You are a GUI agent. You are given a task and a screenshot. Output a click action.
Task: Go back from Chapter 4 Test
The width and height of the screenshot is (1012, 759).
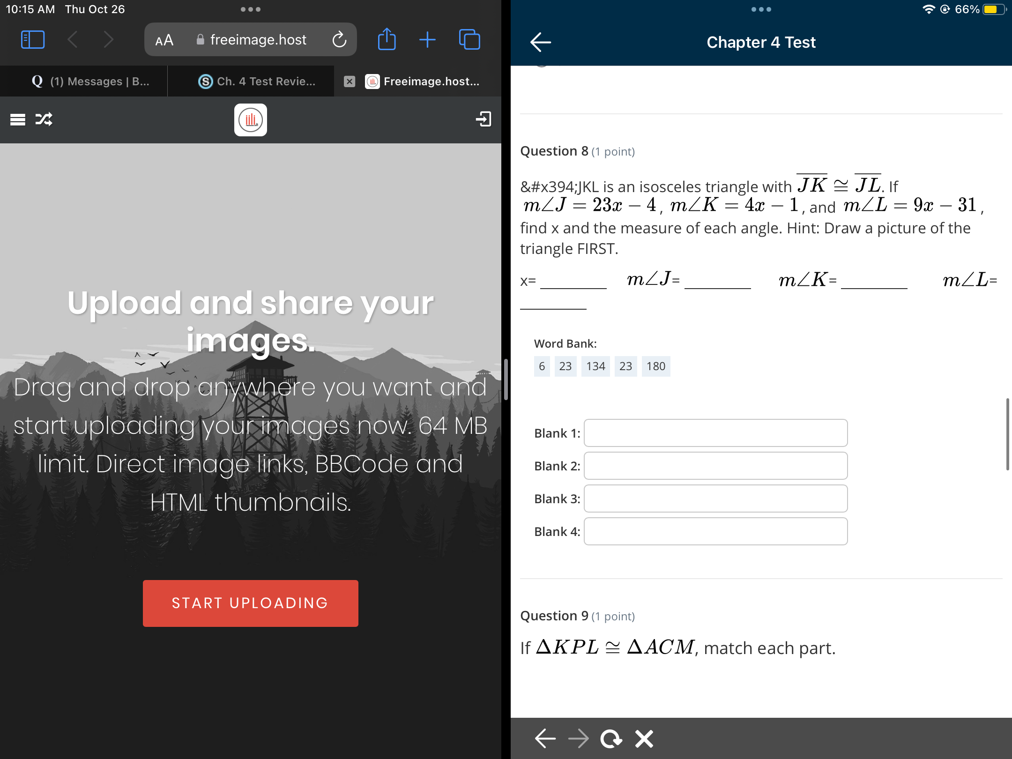[540, 42]
